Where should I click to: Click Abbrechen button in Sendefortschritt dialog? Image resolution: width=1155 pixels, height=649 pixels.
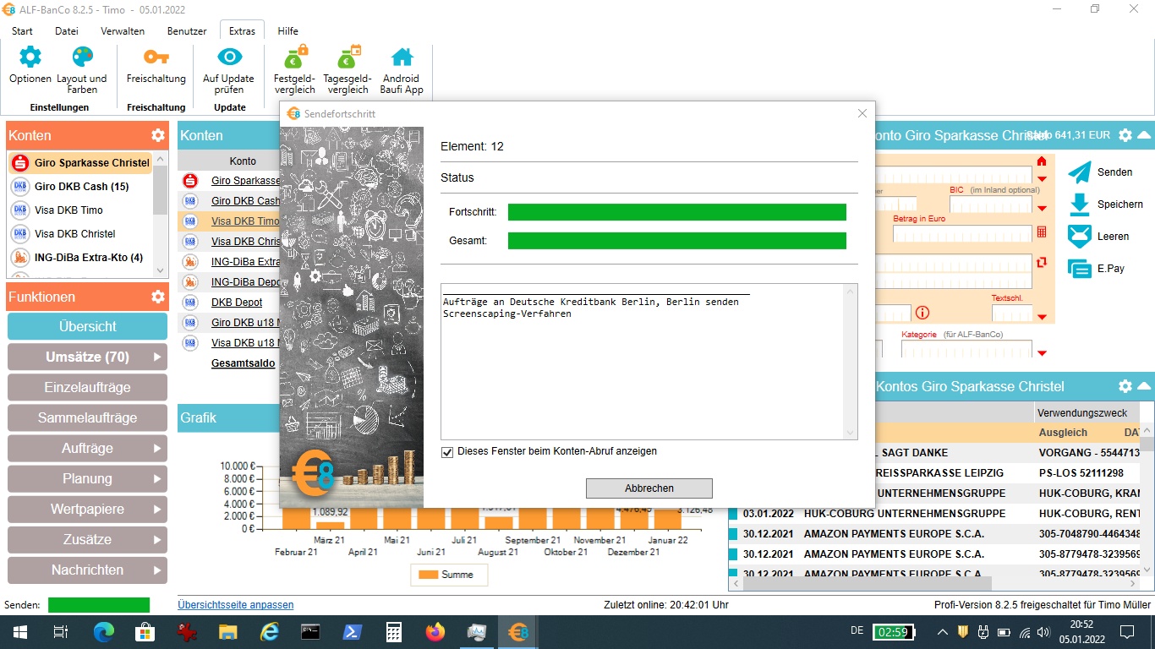(x=649, y=488)
